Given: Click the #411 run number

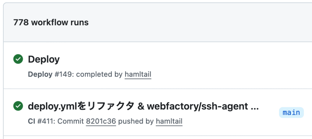Looking at the screenshot, I should (x=46, y=121).
